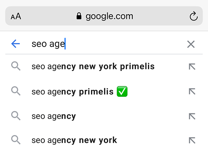Insert 'seo agency new york' using its arrow
The height and width of the screenshot is (154, 208).
pyautogui.click(x=192, y=141)
